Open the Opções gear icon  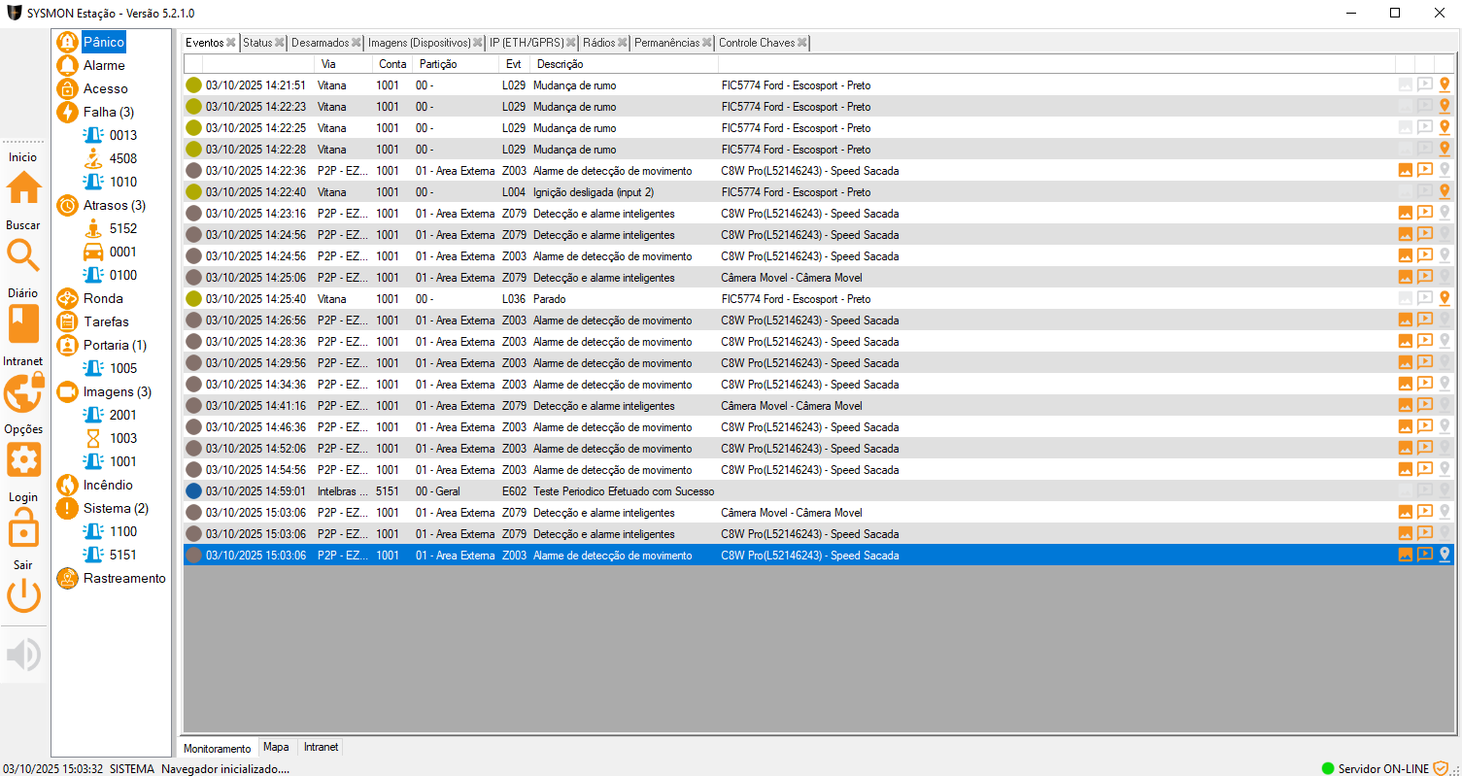tap(24, 459)
